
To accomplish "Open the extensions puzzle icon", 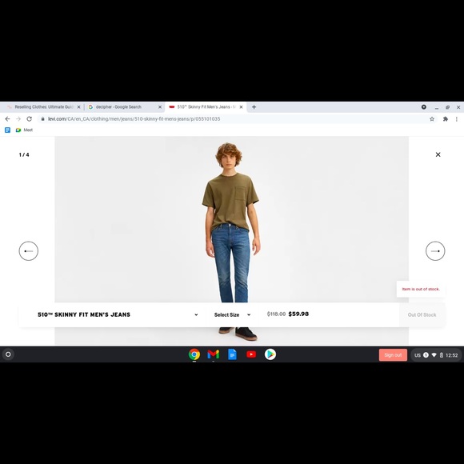I will click(446, 119).
